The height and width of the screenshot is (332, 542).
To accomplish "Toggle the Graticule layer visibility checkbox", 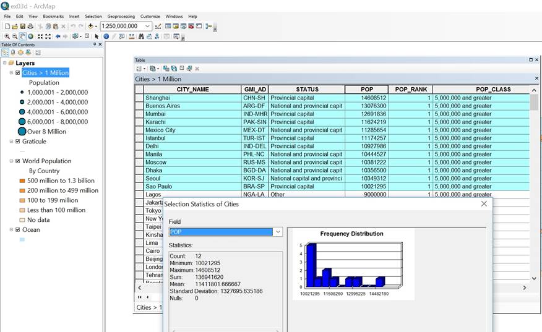I will click(x=17, y=142).
